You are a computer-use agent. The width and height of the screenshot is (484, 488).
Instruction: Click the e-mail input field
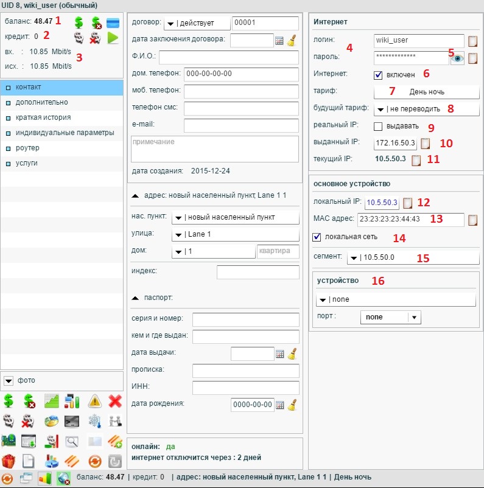click(241, 125)
